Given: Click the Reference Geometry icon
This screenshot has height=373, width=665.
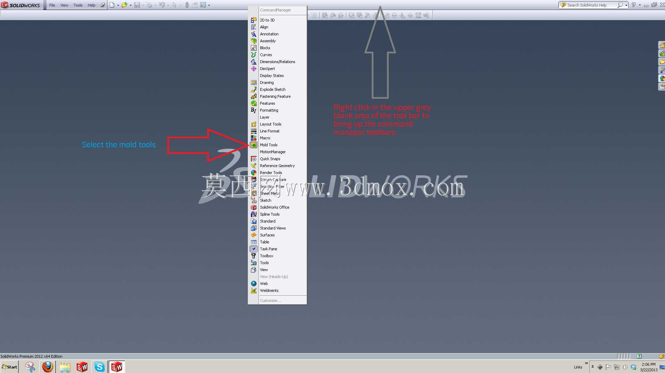Looking at the screenshot, I should [254, 166].
